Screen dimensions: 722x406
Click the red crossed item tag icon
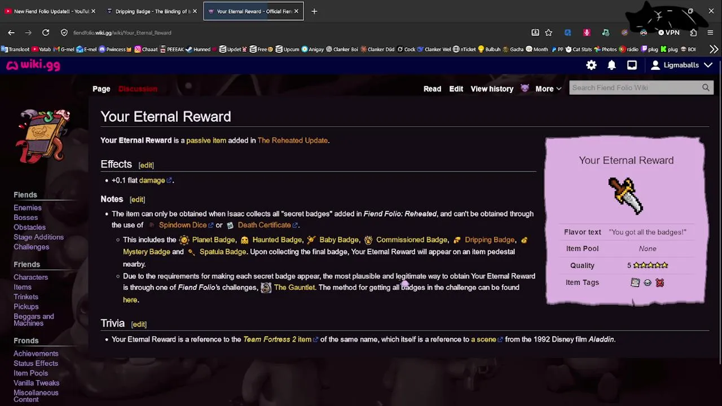660,283
